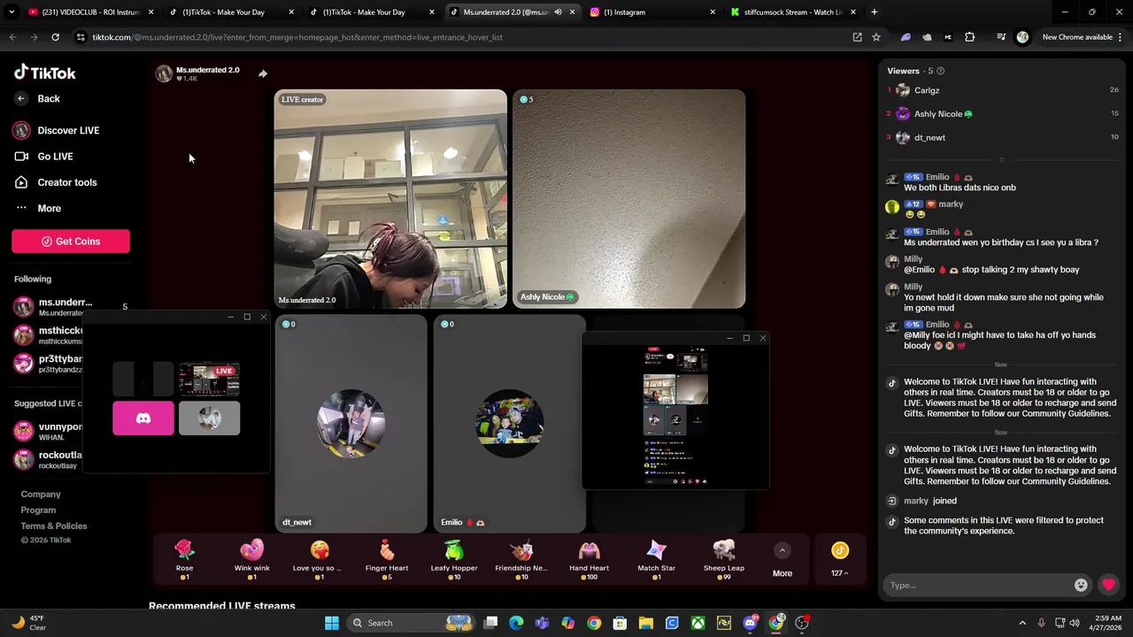Open Creator tools in sidebar

(56, 182)
